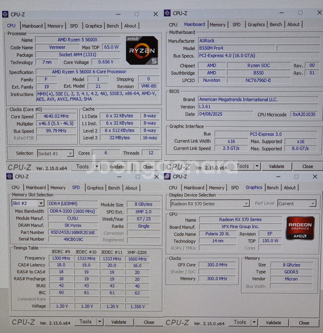The height and width of the screenshot is (333, 323).
Task: Click the GPU memory Type field 'GDDR5'
Action: [291, 272]
